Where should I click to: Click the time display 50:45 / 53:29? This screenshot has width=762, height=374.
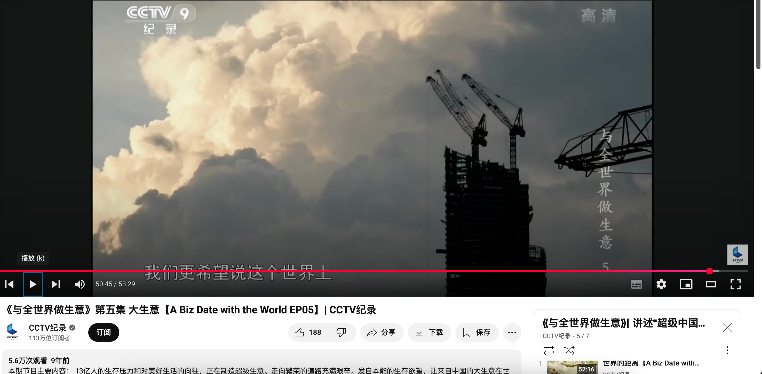(x=115, y=284)
